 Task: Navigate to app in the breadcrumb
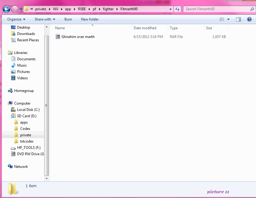(68, 9)
